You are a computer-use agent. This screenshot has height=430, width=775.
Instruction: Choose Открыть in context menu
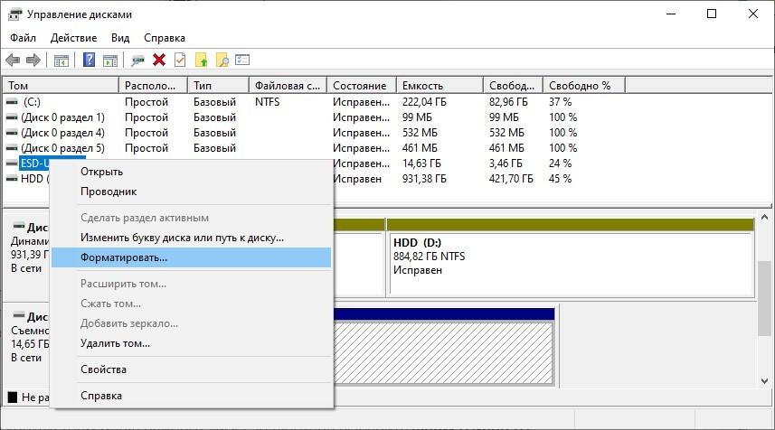[x=192, y=172]
